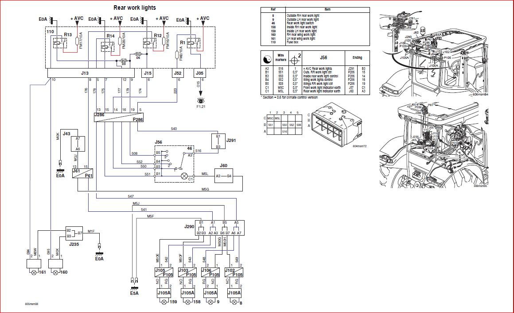Screen dimensions: 514x313
Task: Select lamp symbol 159 under J105A
Action: (164, 302)
